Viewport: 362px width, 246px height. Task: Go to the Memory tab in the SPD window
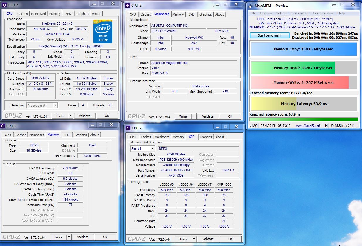coord(178,137)
